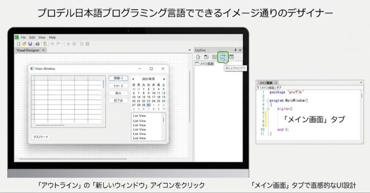This screenshot has width=370, height=193.
Task: Click the Paste clipboard toolbar icon
Action: (x=45, y=44)
